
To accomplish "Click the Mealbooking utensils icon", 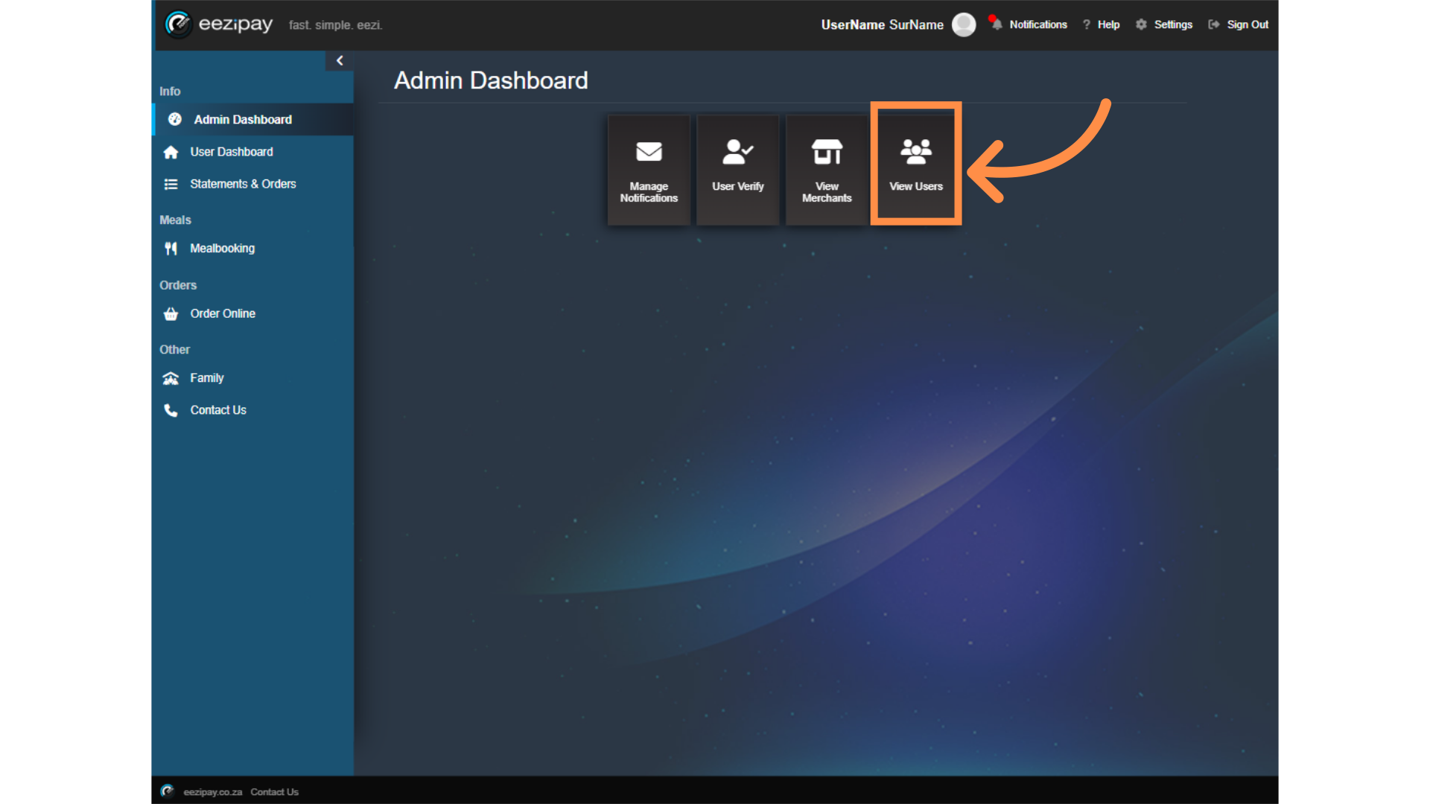I will [171, 249].
